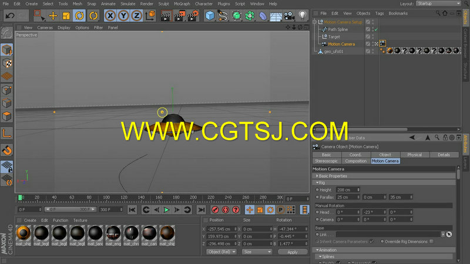Image resolution: width=470 pixels, height=264 pixels.
Task: Go to end of animation
Action: [202, 210]
